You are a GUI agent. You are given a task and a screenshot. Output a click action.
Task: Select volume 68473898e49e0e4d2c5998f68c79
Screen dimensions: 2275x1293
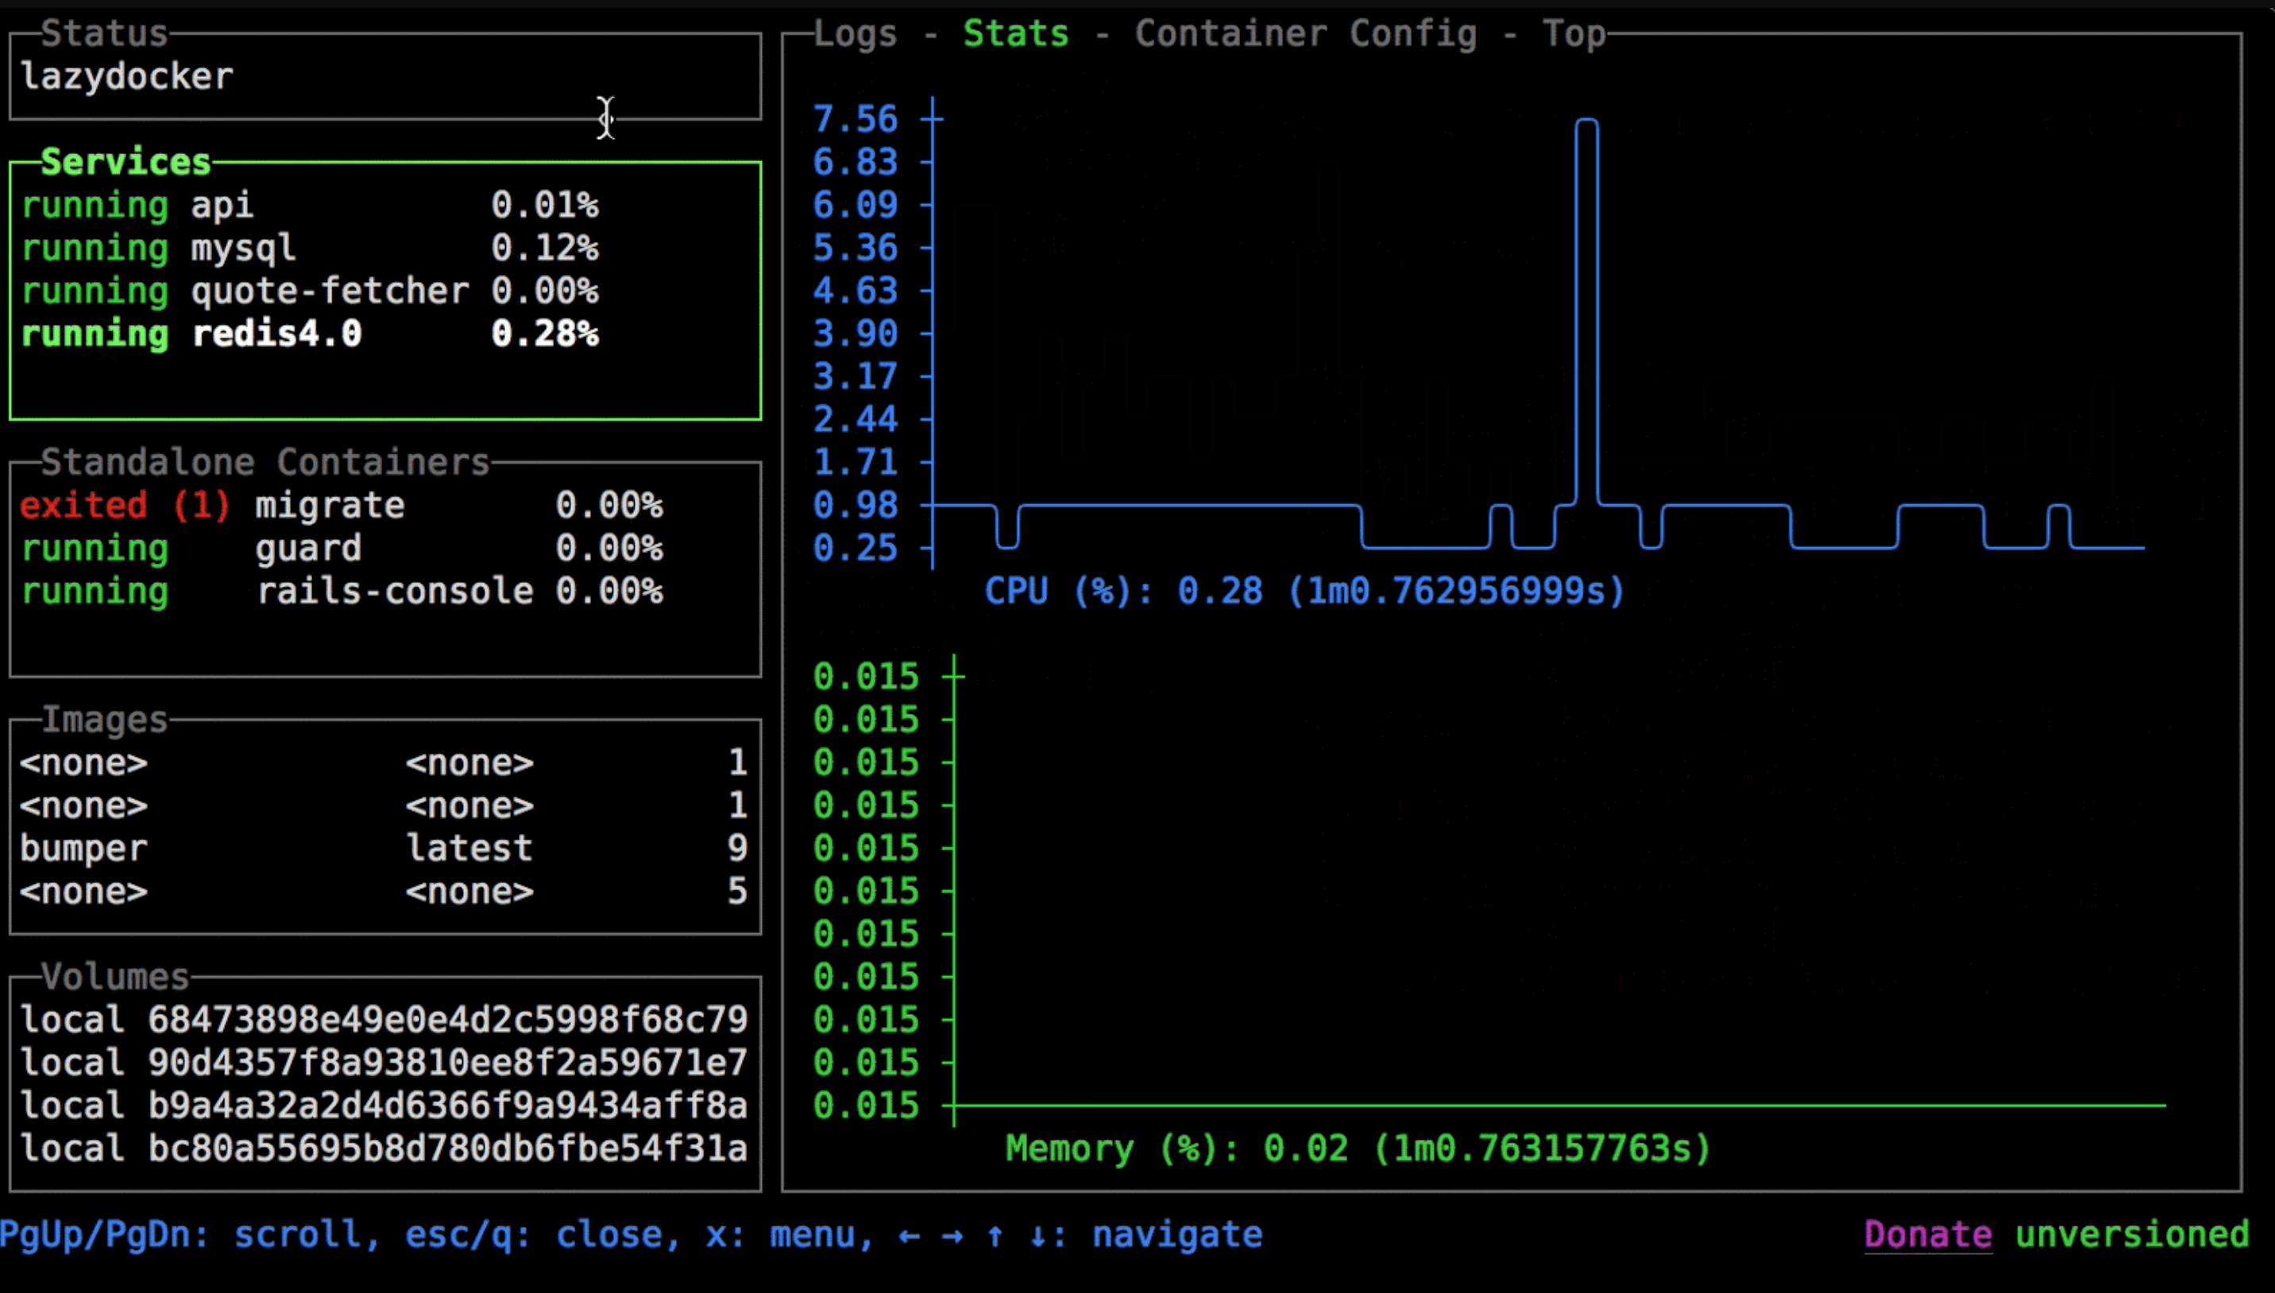[x=382, y=1018]
